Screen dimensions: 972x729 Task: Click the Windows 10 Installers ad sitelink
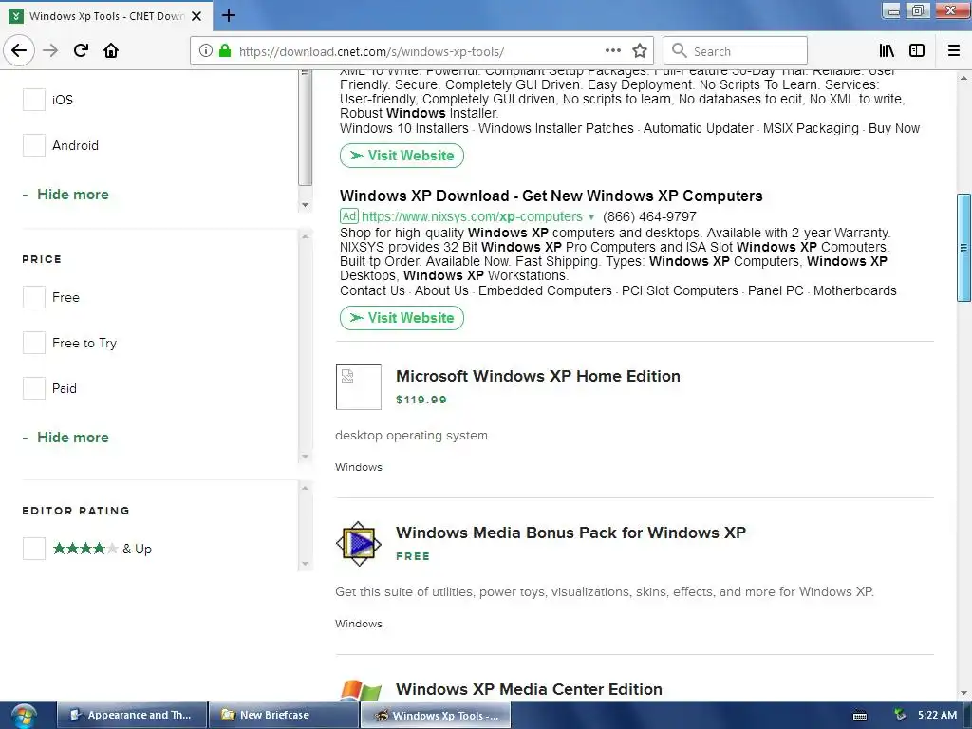(x=404, y=128)
